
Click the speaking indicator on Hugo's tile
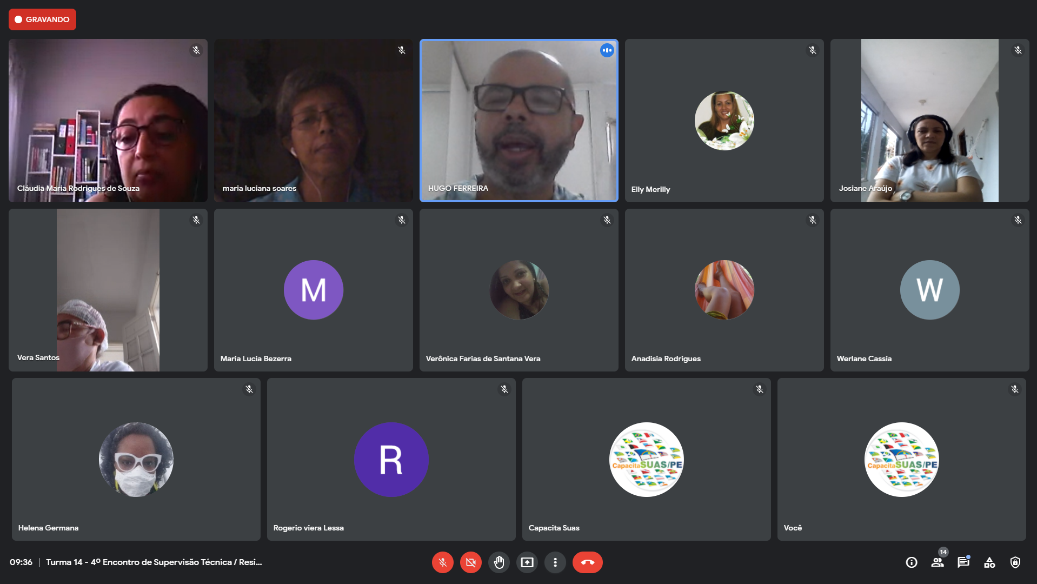pyautogui.click(x=607, y=50)
